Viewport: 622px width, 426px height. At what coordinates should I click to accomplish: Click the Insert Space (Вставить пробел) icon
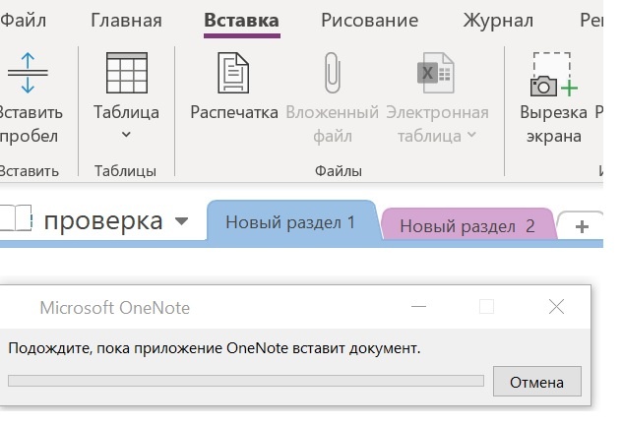click(28, 73)
